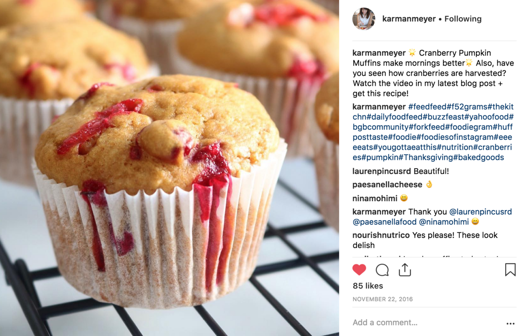Click the cranberry muffin photo
The width and height of the screenshot is (528, 336).
click(169, 168)
